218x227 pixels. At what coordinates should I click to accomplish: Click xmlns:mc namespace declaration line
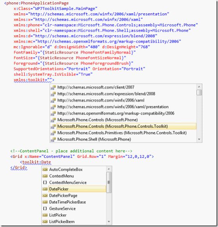[x=97, y=41]
